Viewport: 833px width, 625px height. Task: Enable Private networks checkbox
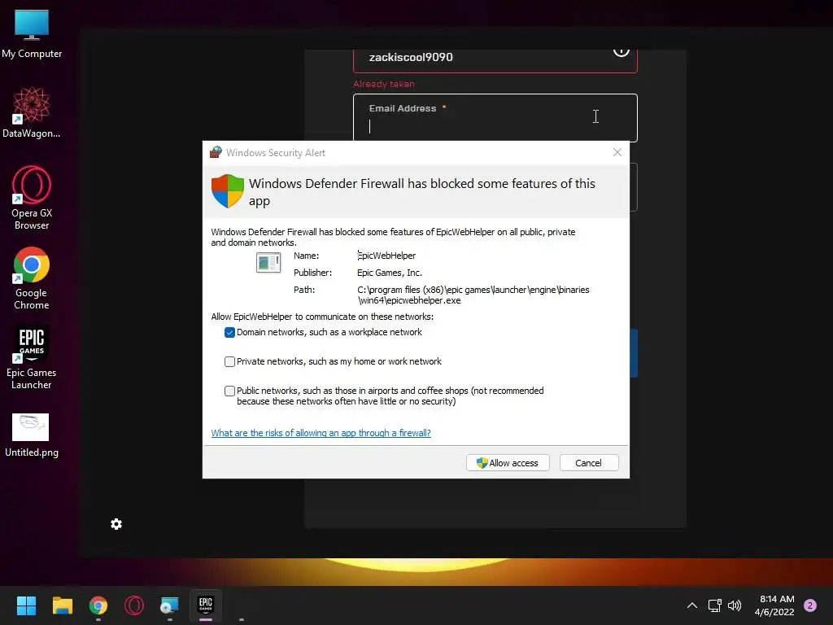[x=229, y=362]
